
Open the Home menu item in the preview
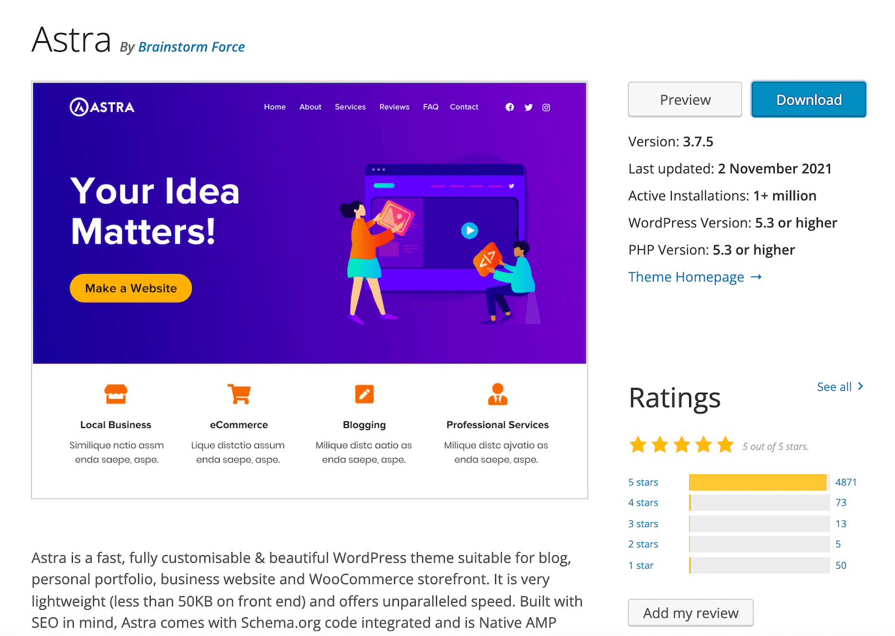pyautogui.click(x=274, y=107)
